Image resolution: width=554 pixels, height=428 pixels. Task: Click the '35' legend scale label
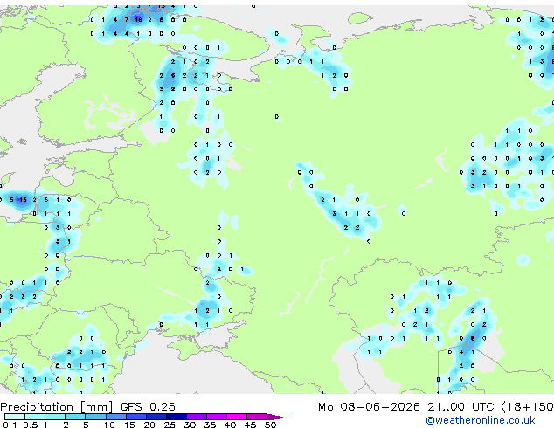(210, 425)
